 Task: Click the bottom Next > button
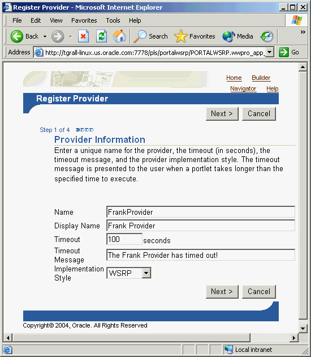coord(222,291)
